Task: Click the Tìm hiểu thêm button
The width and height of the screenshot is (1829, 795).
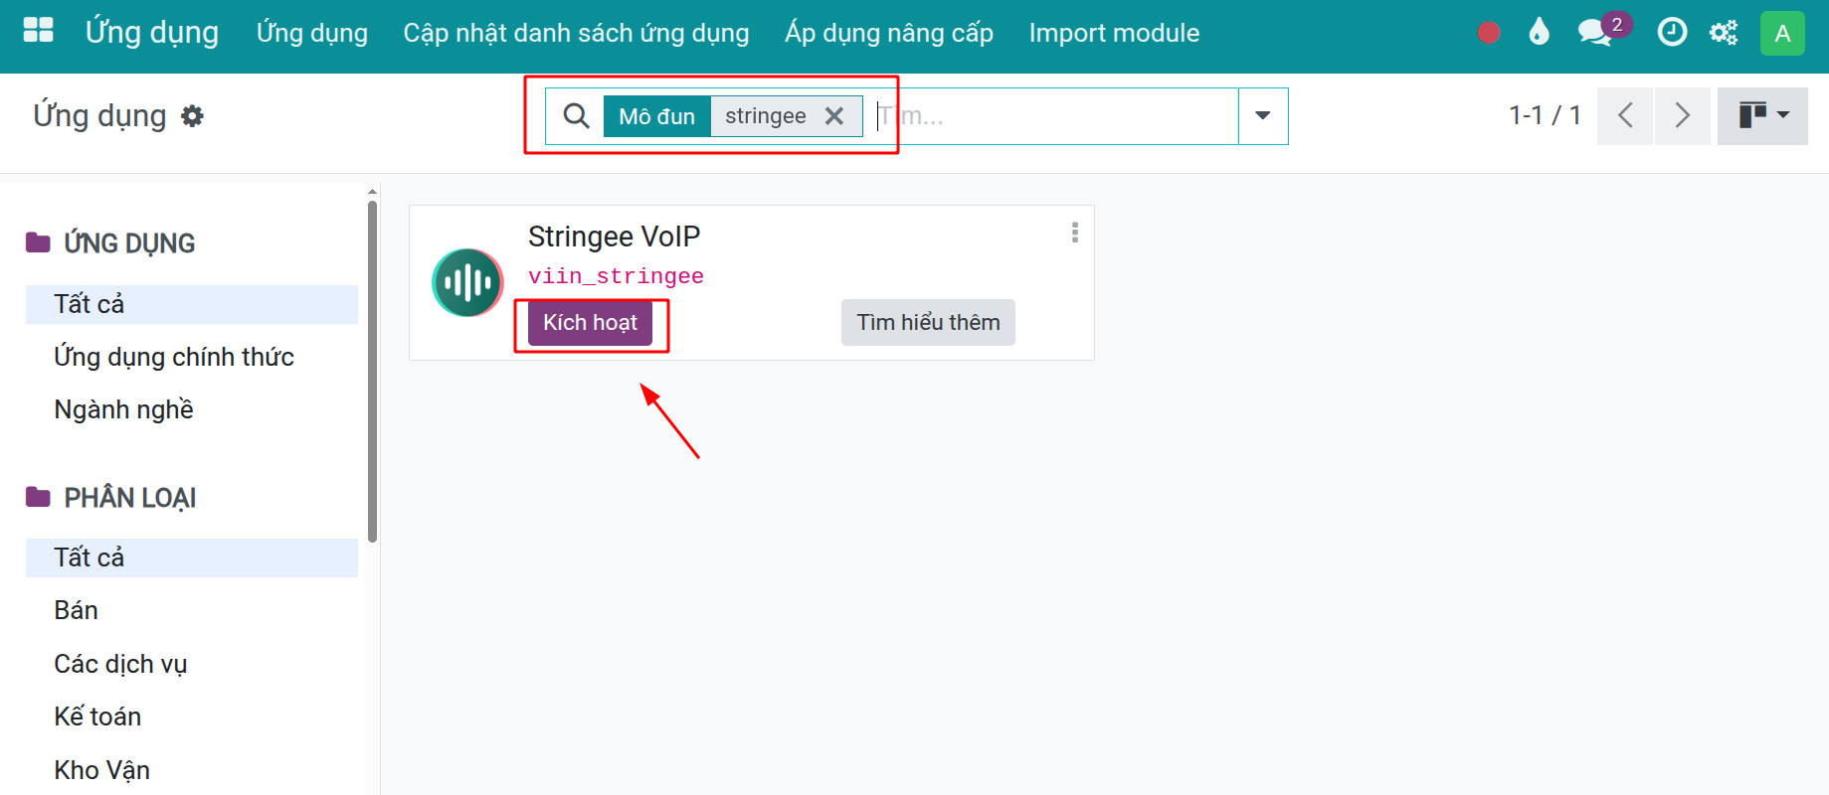Action: pos(928,323)
